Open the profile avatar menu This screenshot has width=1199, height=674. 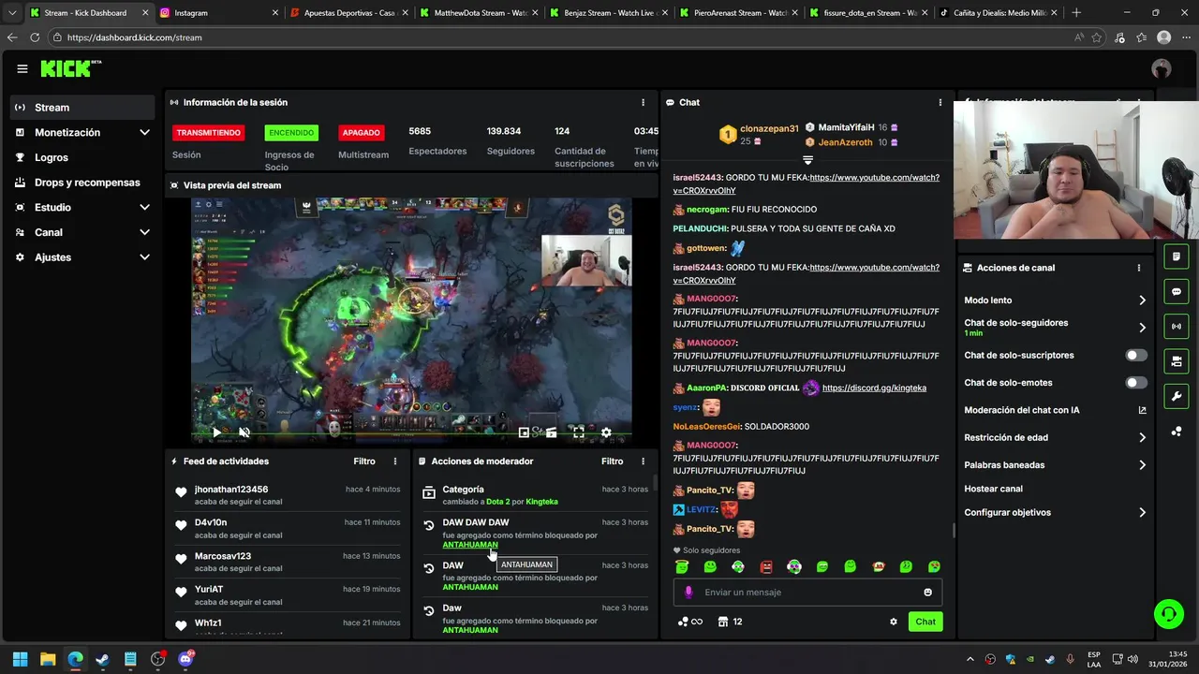click(x=1162, y=68)
